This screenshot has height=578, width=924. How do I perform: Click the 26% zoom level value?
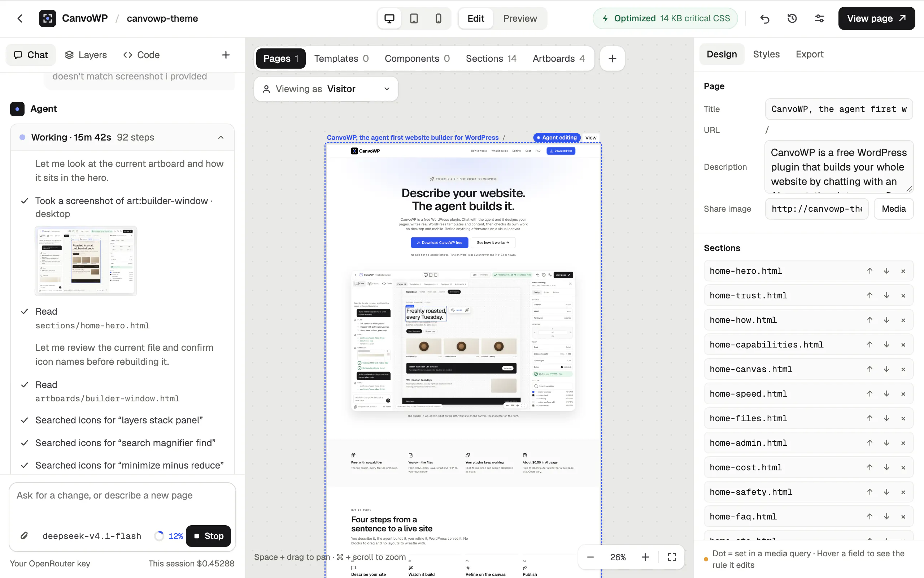[x=618, y=557]
